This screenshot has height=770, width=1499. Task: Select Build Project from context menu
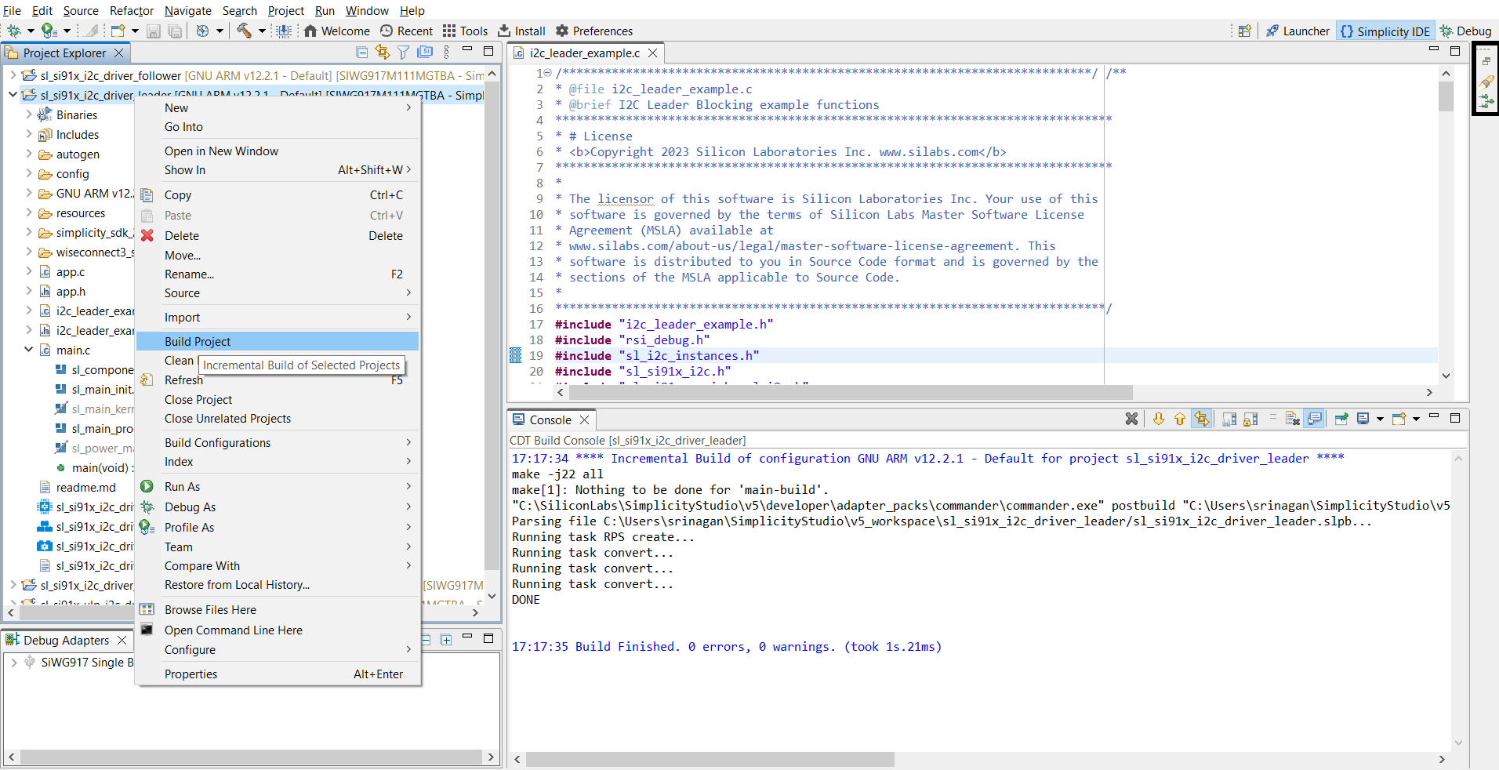point(198,341)
